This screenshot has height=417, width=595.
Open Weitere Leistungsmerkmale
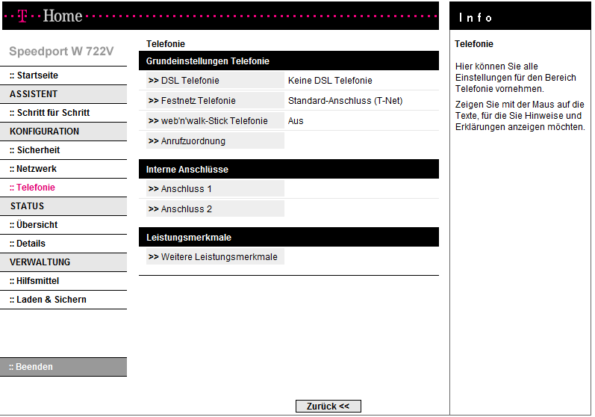[x=219, y=257]
